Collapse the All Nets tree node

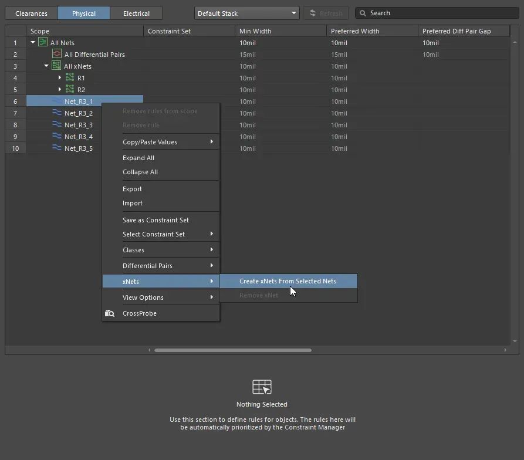(33, 42)
